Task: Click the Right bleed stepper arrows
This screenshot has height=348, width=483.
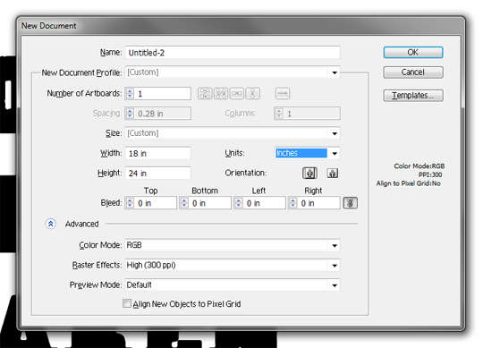Action: pos(293,203)
